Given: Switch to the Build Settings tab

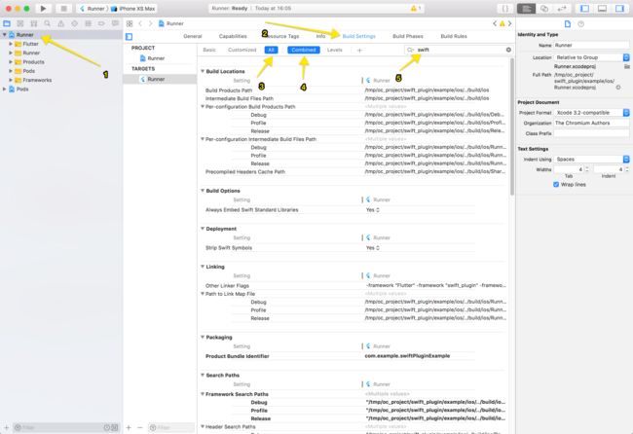Looking at the screenshot, I should (359, 36).
